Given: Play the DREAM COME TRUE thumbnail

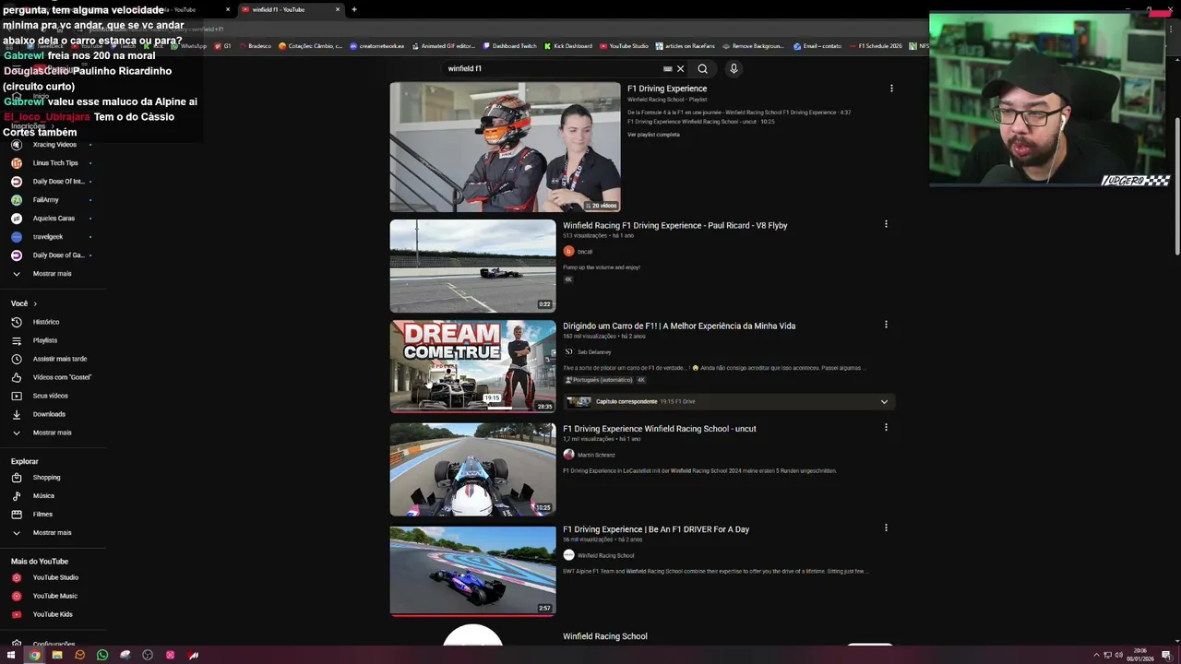Looking at the screenshot, I should [472, 366].
